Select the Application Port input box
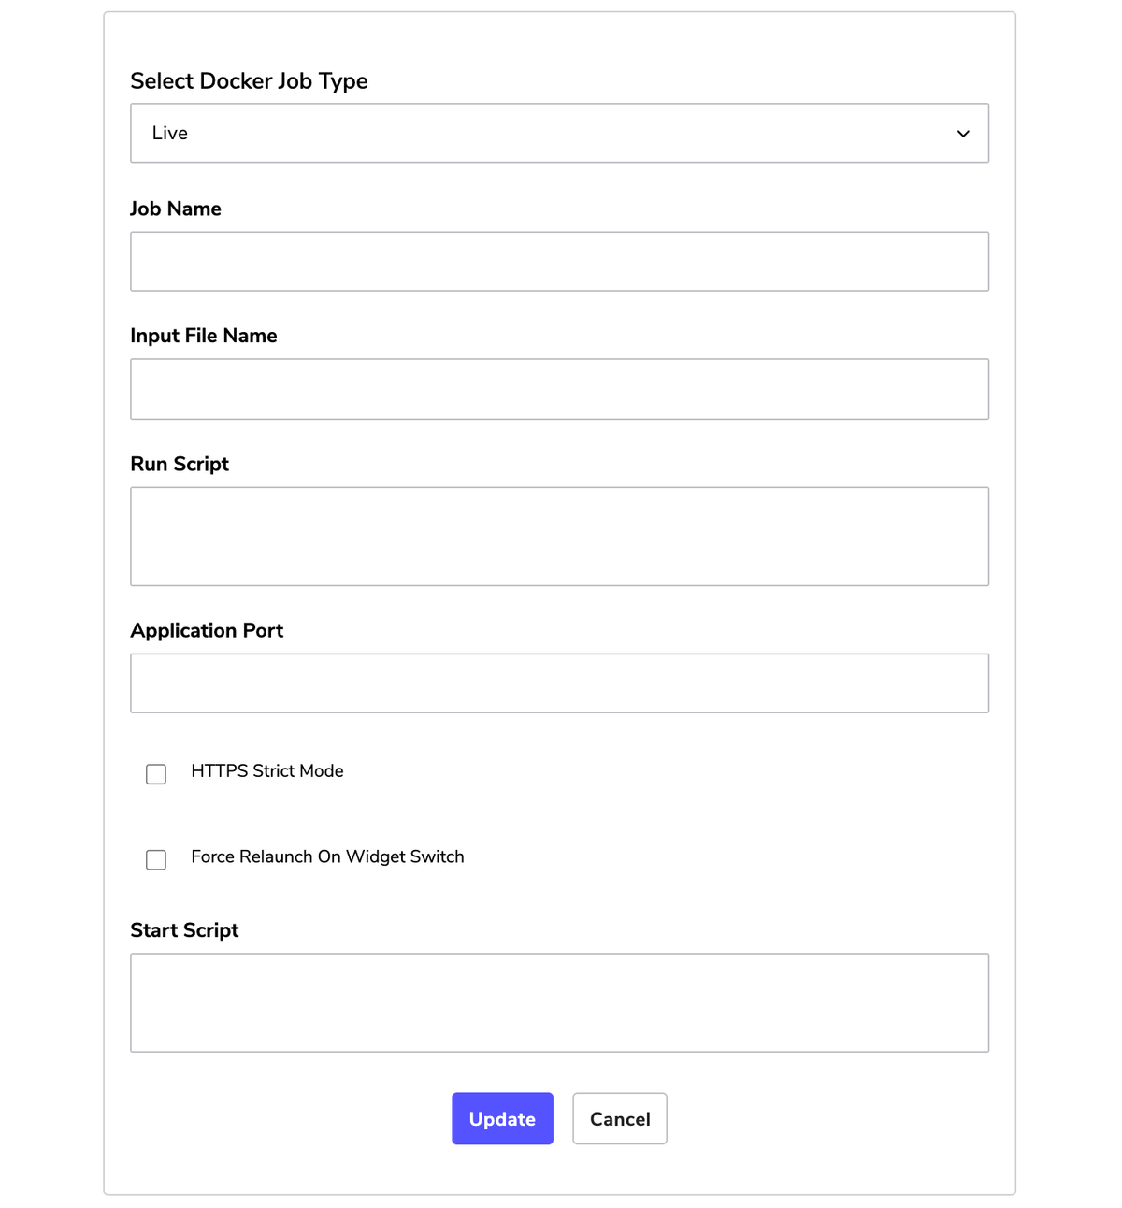Viewport: 1122px width, 1208px height. tap(559, 683)
